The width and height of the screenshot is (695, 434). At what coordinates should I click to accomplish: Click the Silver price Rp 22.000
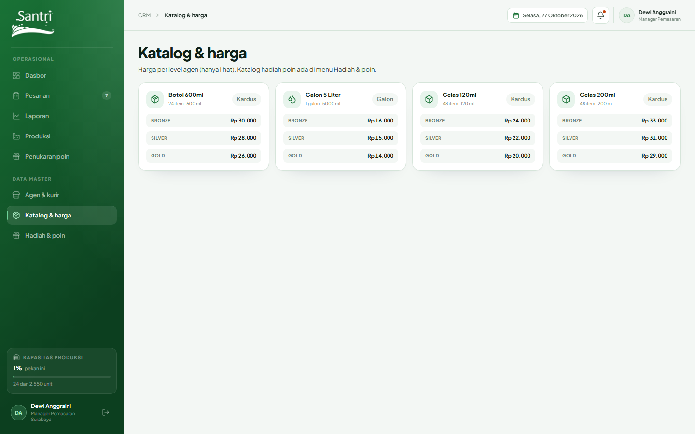(x=517, y=138)
